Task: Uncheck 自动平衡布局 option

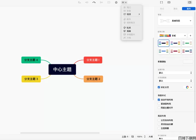Action: (159, 100)
